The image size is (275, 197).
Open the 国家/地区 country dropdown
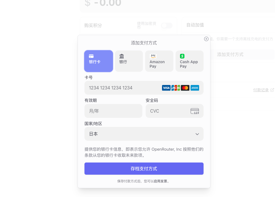coord(197,134)
